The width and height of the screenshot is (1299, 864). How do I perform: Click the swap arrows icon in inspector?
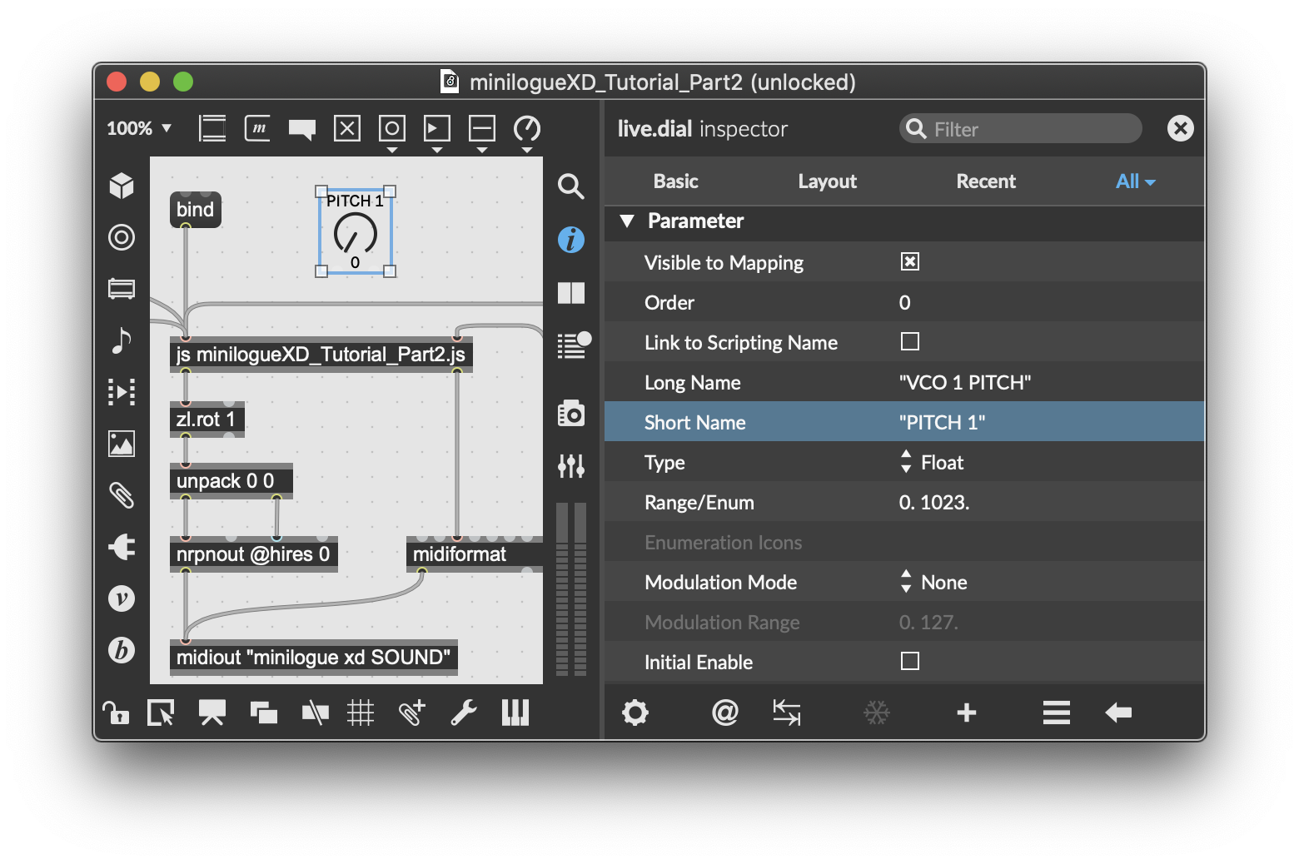coord(787,713)
